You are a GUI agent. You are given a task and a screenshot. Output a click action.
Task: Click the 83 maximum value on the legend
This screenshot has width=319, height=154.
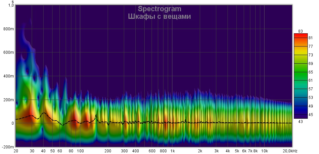(x=300, y=31)
